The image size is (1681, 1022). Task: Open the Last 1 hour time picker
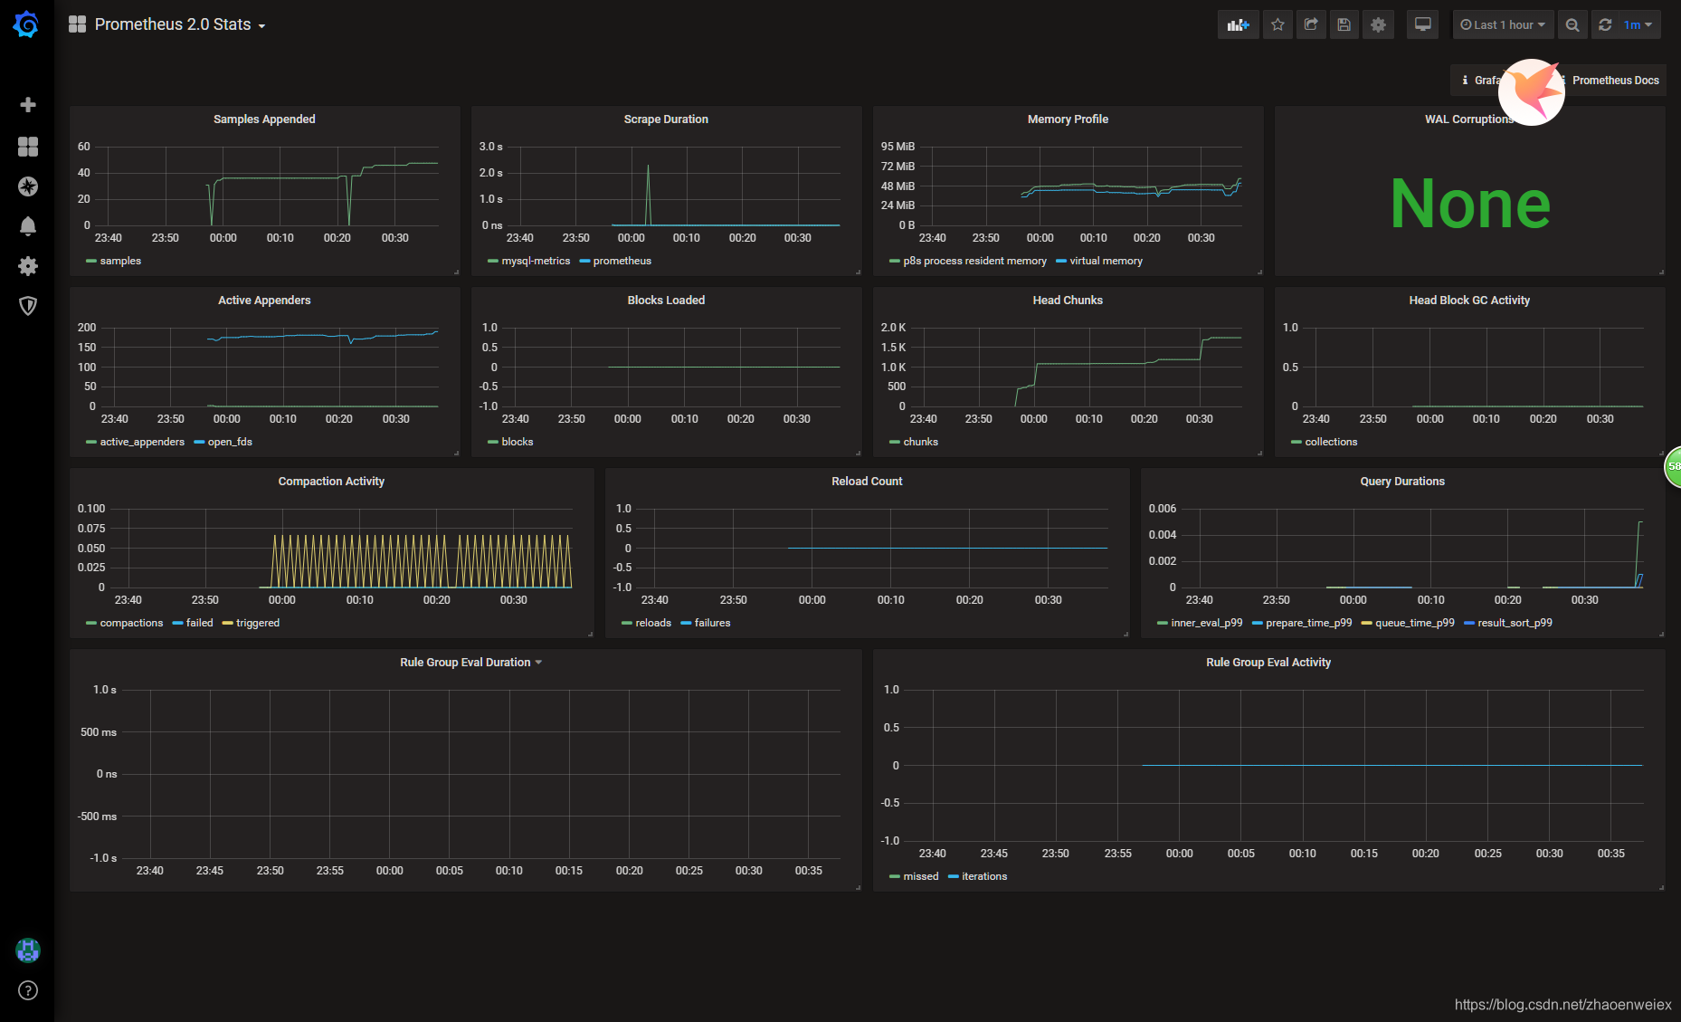tap(1503, 24)
